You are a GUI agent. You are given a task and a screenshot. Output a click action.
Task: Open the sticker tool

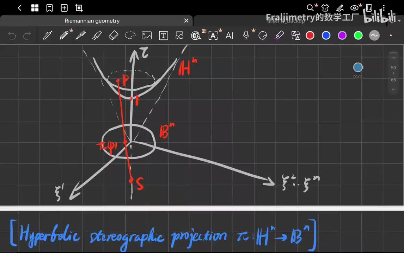pyautogui.click(x=263, y=35)
